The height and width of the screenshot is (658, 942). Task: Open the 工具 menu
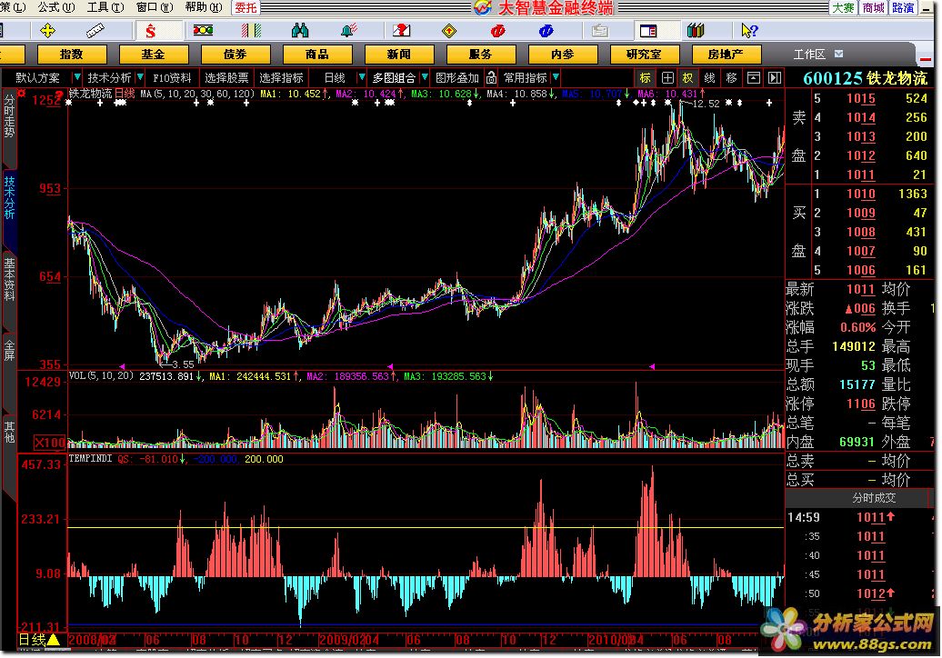click(105, 7)
